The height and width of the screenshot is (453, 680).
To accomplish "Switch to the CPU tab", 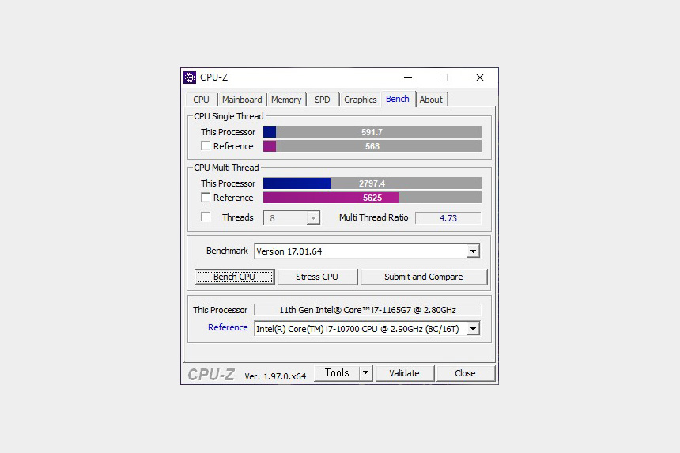I will (201, 100).
